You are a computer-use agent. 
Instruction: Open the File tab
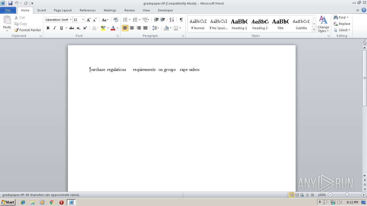[8, 10]
